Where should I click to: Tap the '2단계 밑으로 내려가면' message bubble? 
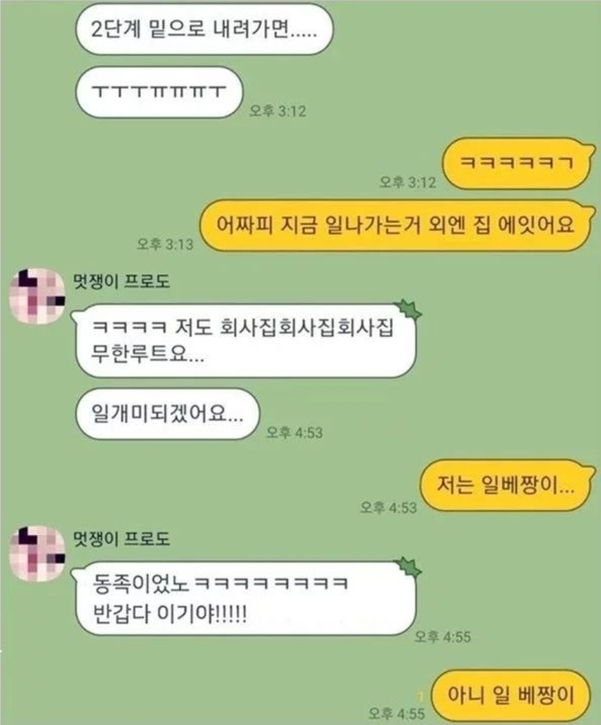point(204,30)
